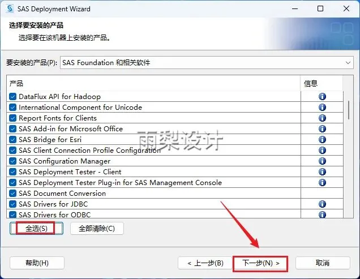360x279 pixels.
Task: Click 全部清除(C) to clear all
Action: tap(97, 229)
